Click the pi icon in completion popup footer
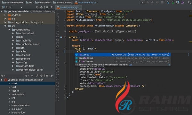 click(169, 65)
